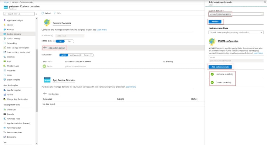Select patsam.azurewebsites.net domain row

(123, 67)
